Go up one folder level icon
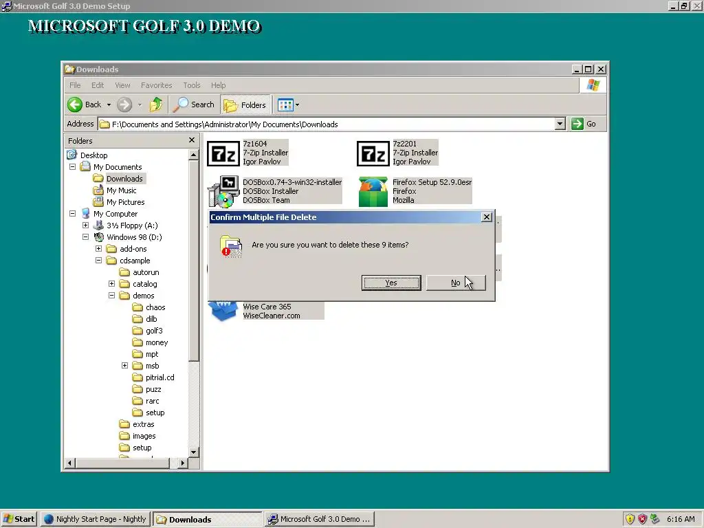Image resolution: width=704 pixels, height=528 pixels. [x=156, y=104]
